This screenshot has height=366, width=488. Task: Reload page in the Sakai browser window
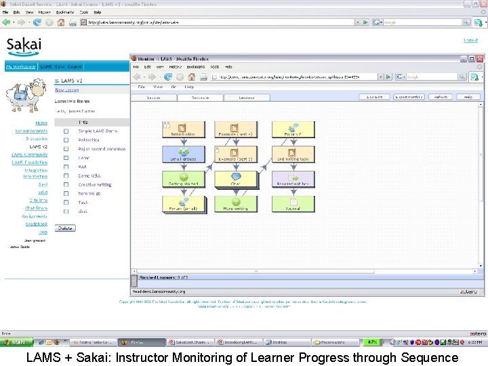37,22
